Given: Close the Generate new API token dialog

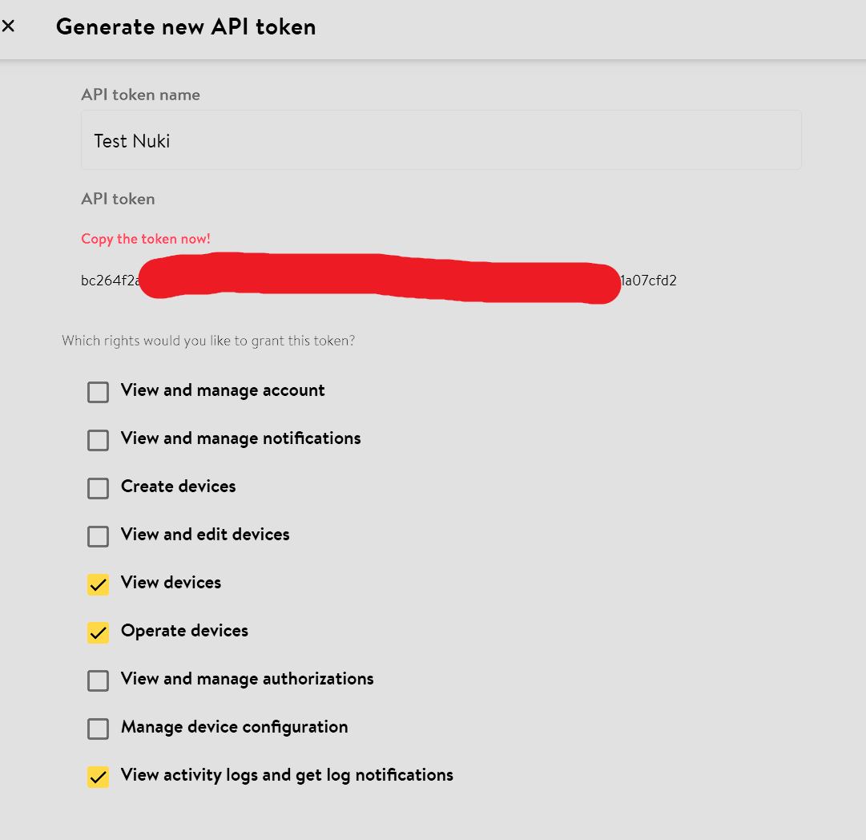Looking at the screenshot, I should tap(9, 26).
